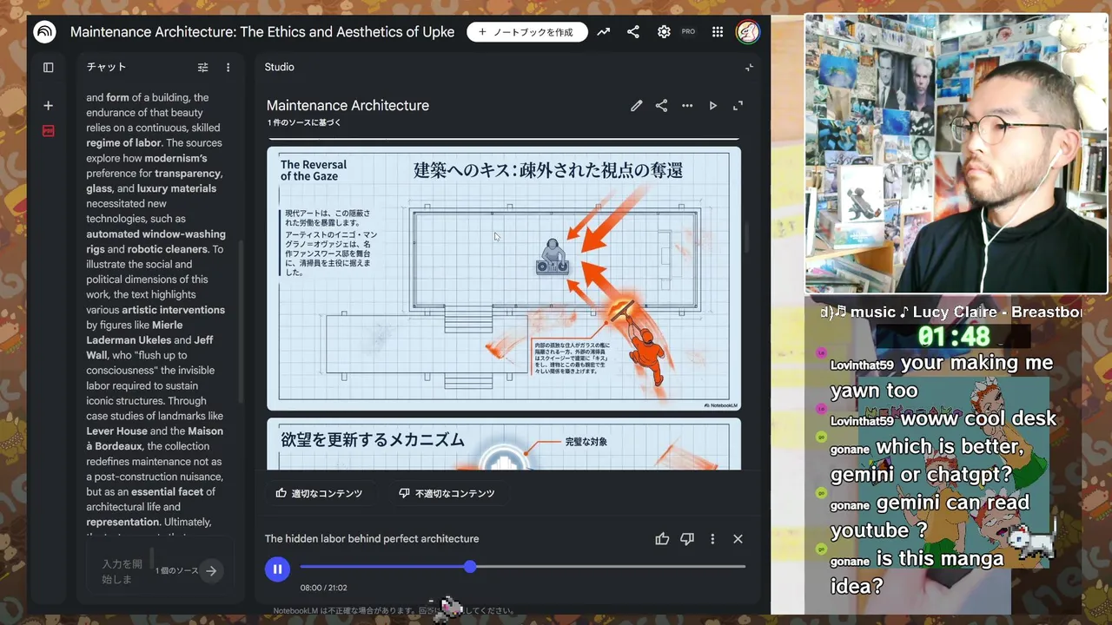Screen dimensions: 1112x625
Task: Click the webcam video feed
Action: pos(956,155)
